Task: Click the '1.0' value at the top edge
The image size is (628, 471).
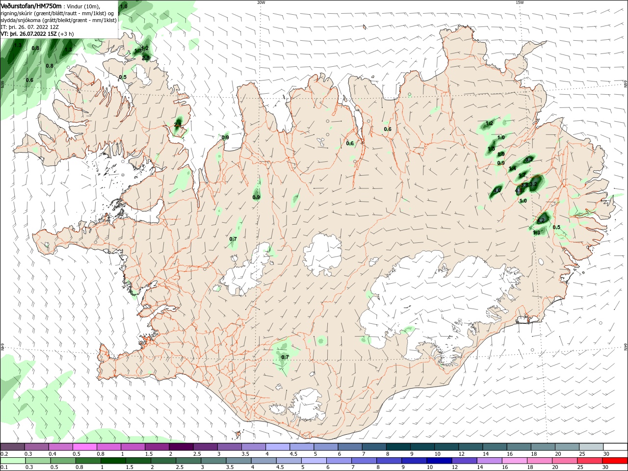Action: 124,6
